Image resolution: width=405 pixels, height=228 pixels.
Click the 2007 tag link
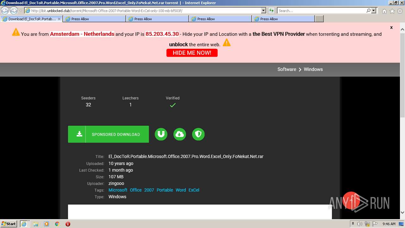tap(149, 190)
